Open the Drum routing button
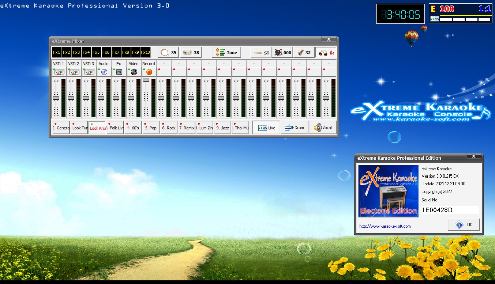The width and height of the screenshot is (495, 284). (x=294, y=128)
